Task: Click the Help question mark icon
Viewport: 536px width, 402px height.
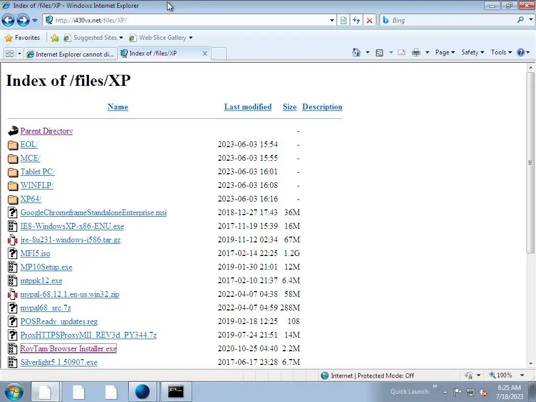Action: click(x=521, y=52)
